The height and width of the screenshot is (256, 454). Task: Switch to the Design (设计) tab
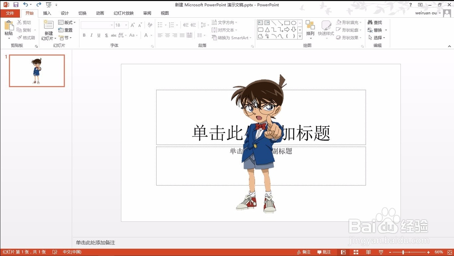coord(64,13)
